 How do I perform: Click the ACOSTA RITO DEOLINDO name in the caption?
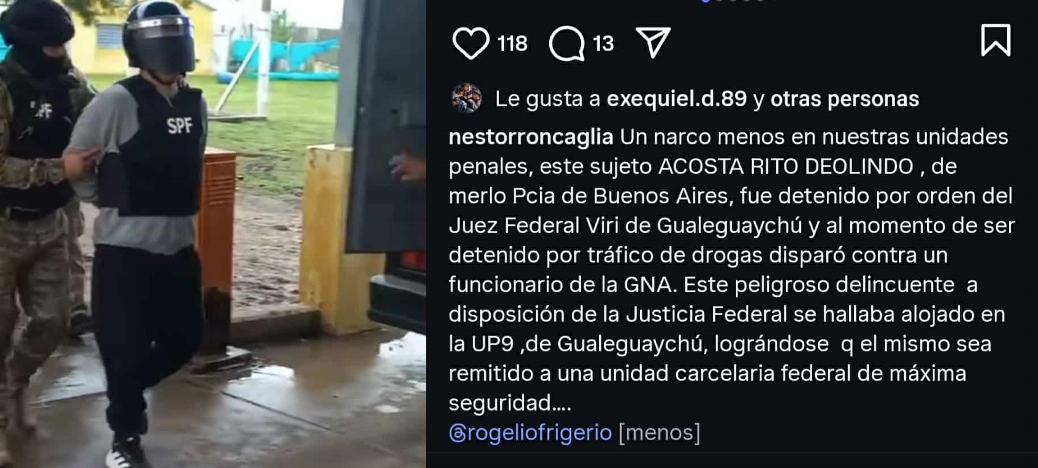click(x=786, y=167)
